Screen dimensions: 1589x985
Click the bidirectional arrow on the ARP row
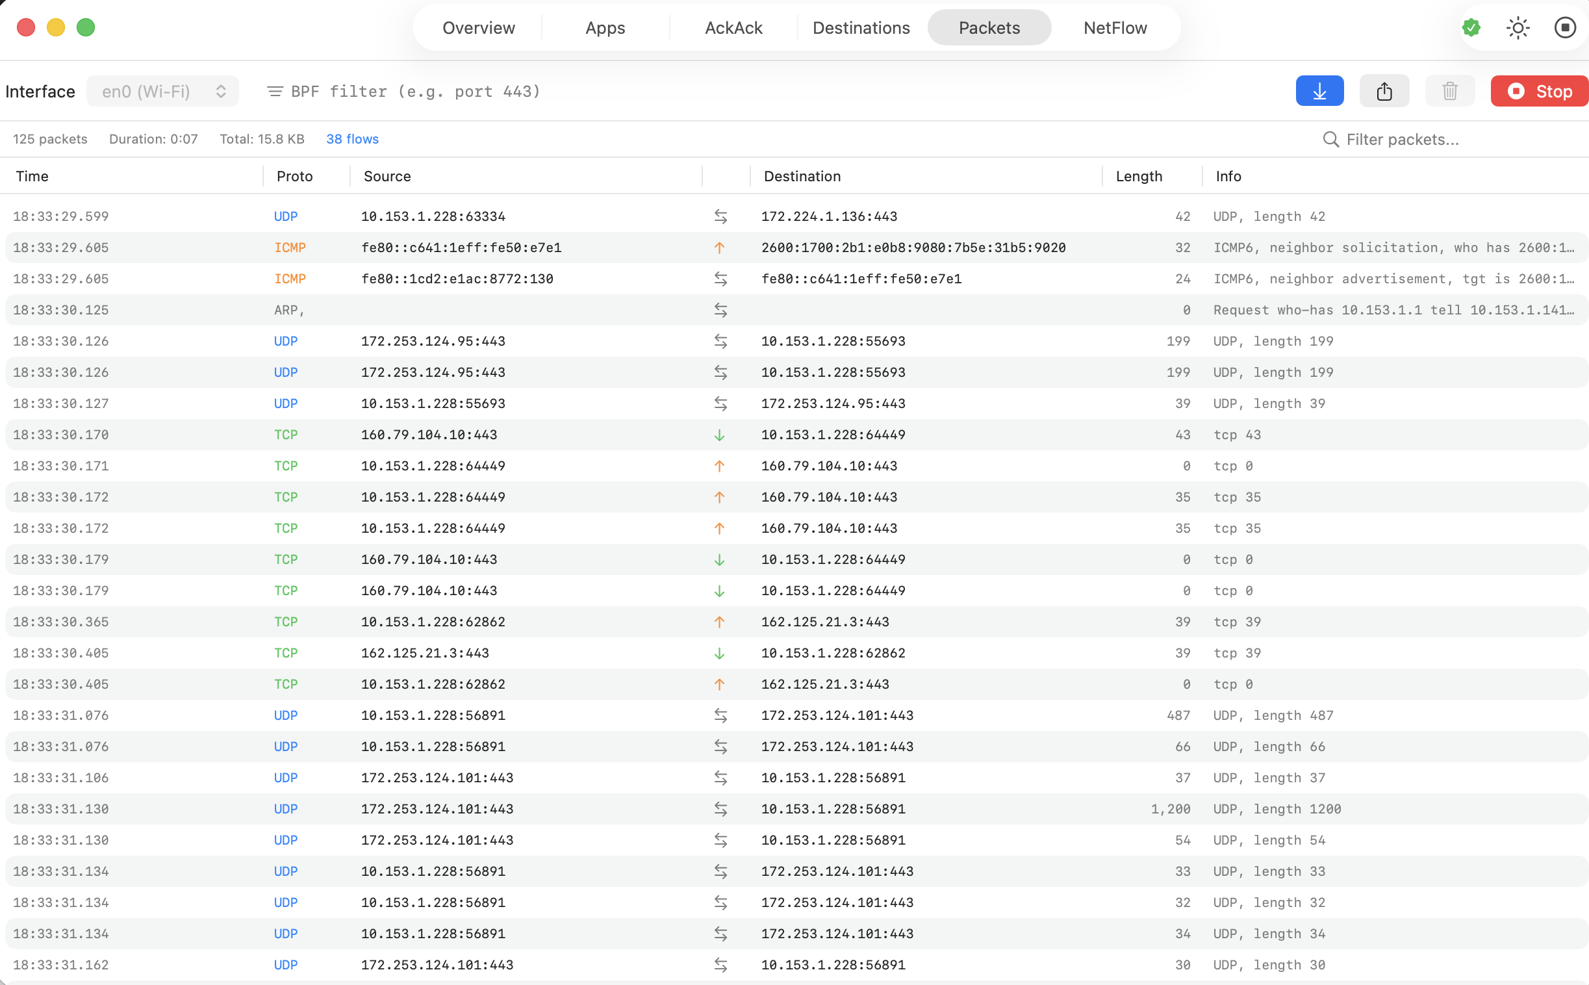click(x=720, y=310)
